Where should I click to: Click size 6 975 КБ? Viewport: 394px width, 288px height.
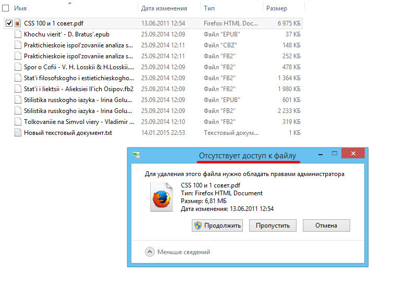click(x=289, y=23)
